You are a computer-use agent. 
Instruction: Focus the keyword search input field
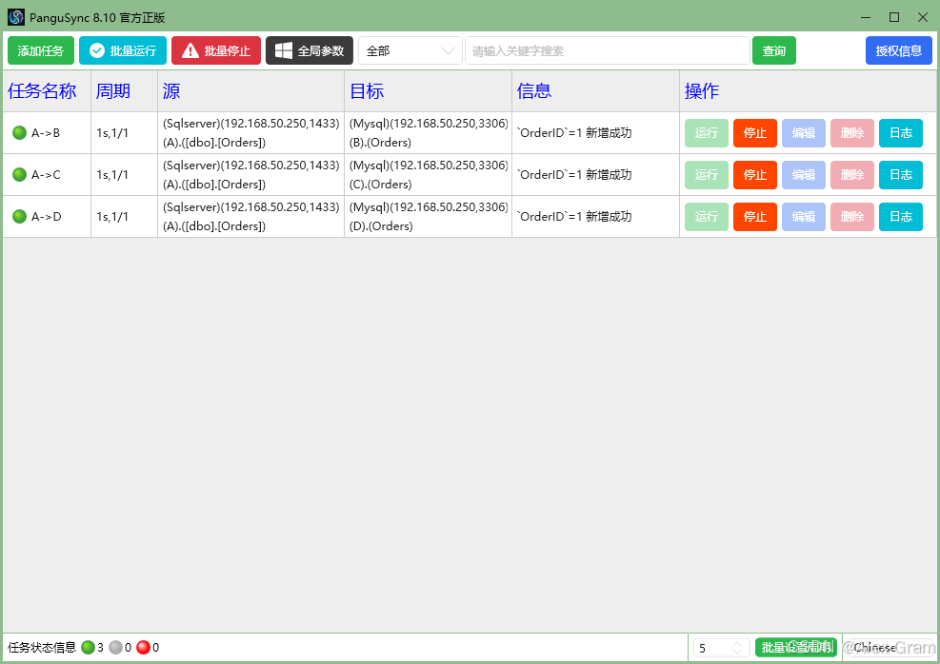click(x=608, y=50)
